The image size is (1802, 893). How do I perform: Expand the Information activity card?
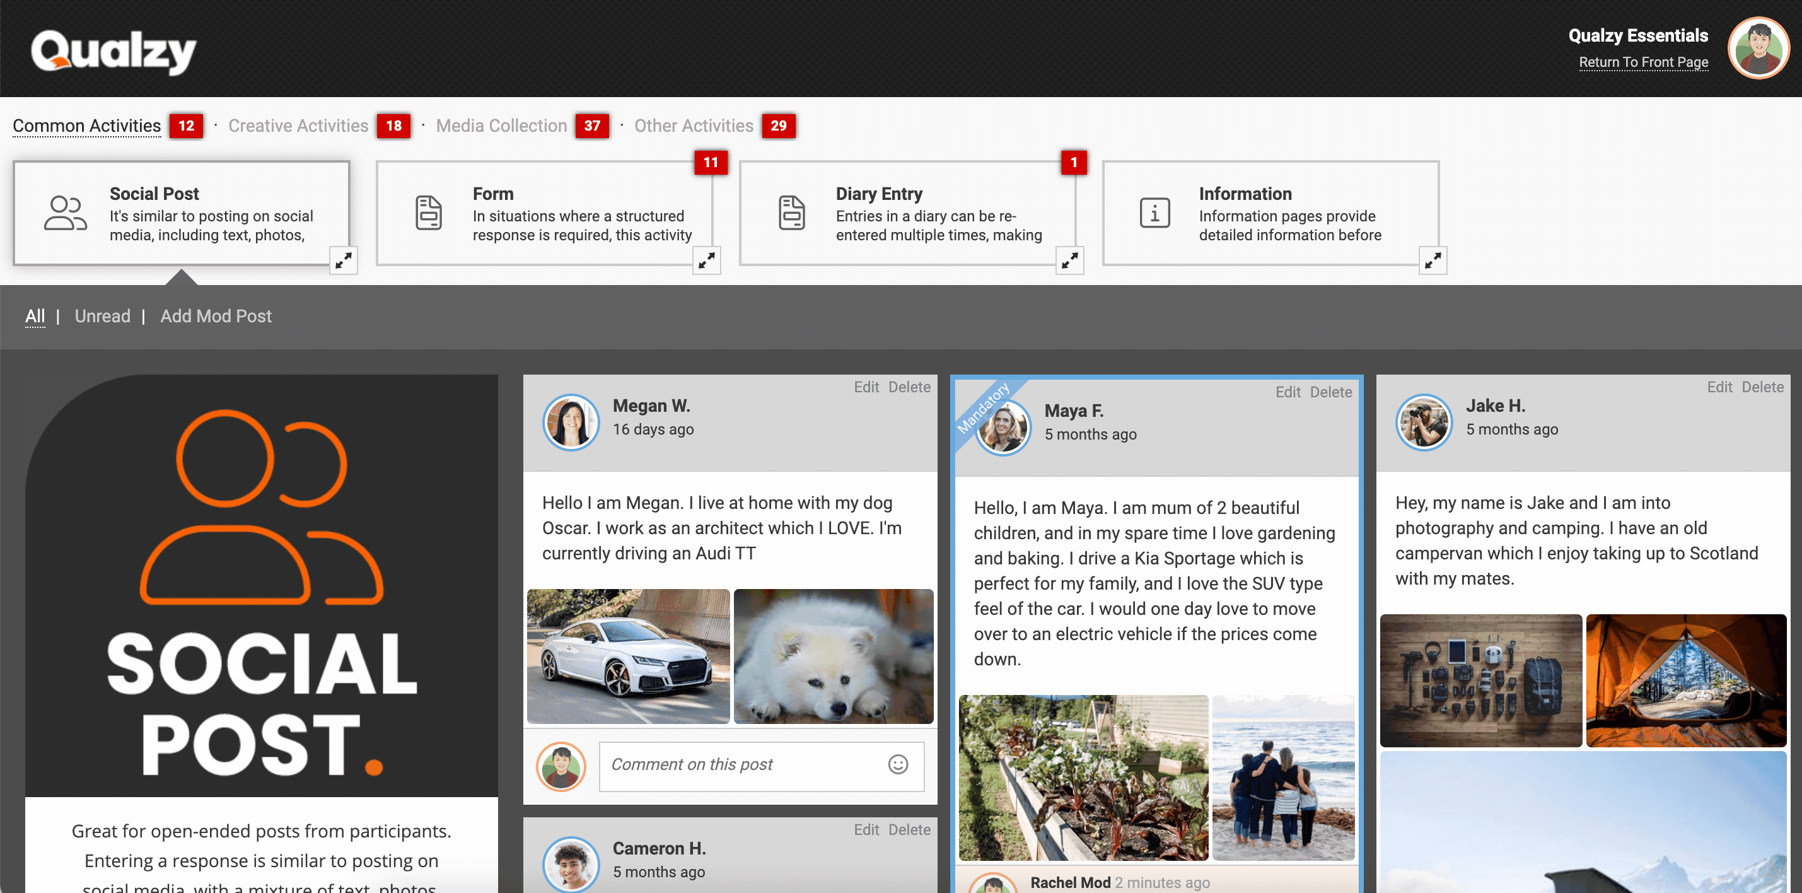point(1433,260)
